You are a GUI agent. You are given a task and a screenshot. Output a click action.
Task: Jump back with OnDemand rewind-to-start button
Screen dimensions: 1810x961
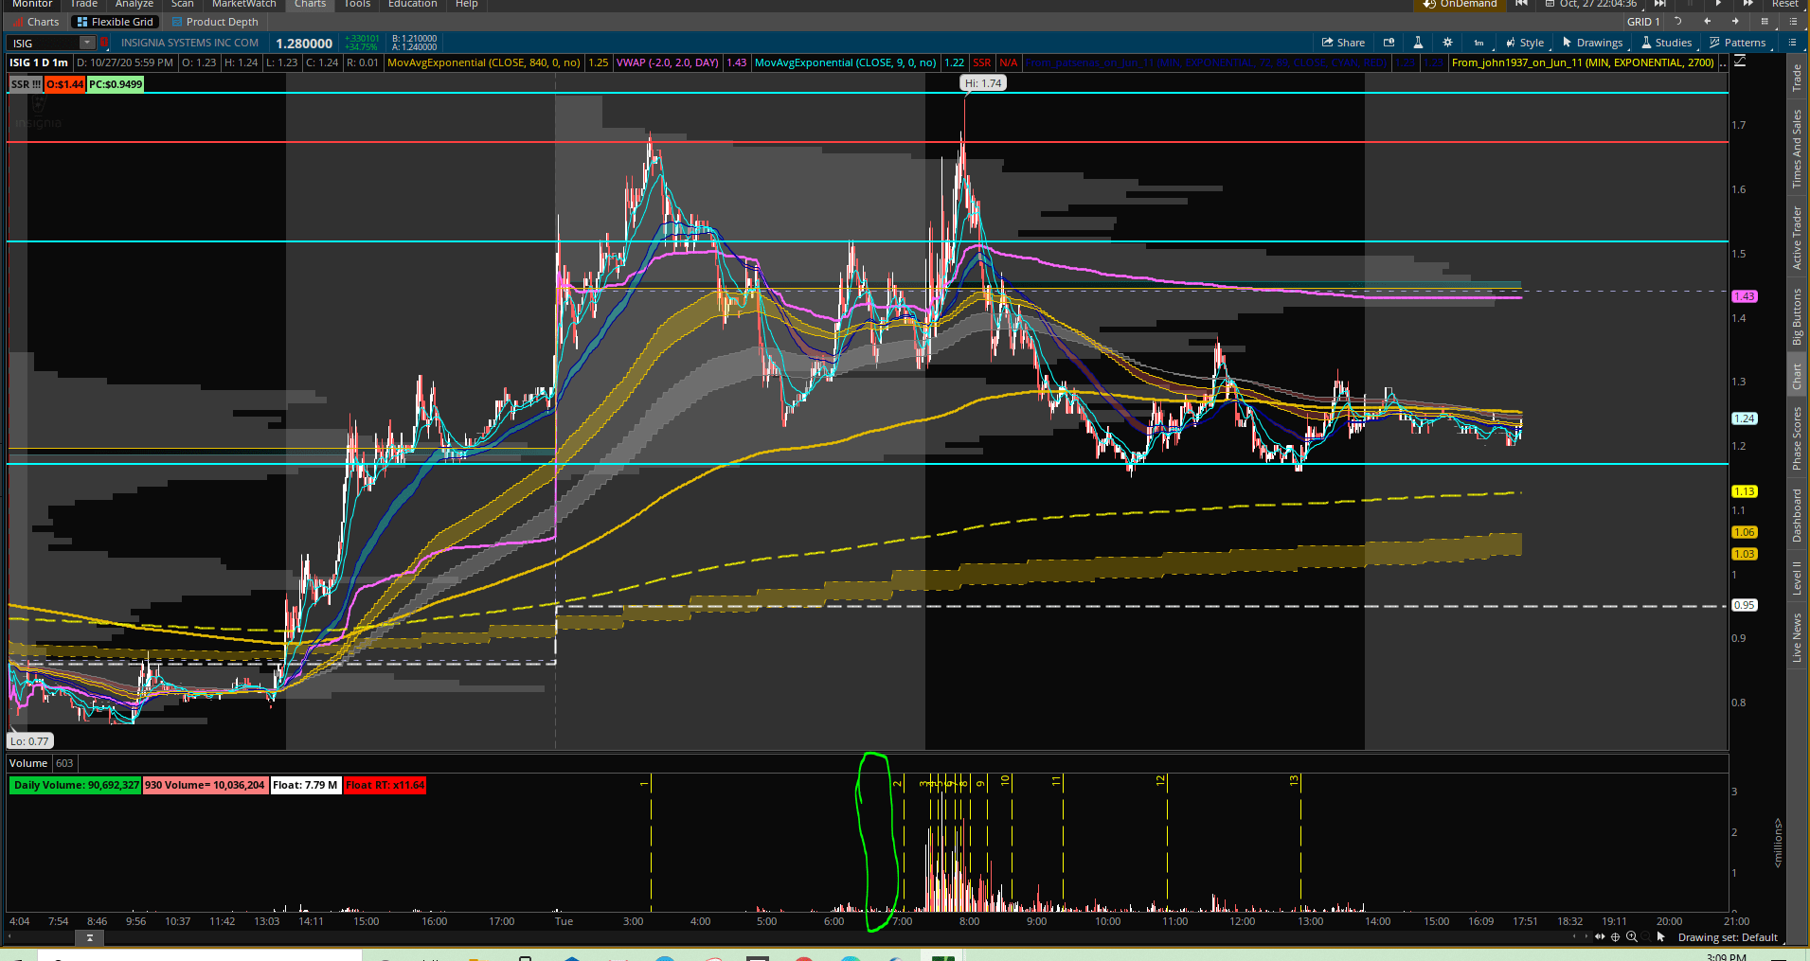pyautogui.click(x=1521, y=4)
